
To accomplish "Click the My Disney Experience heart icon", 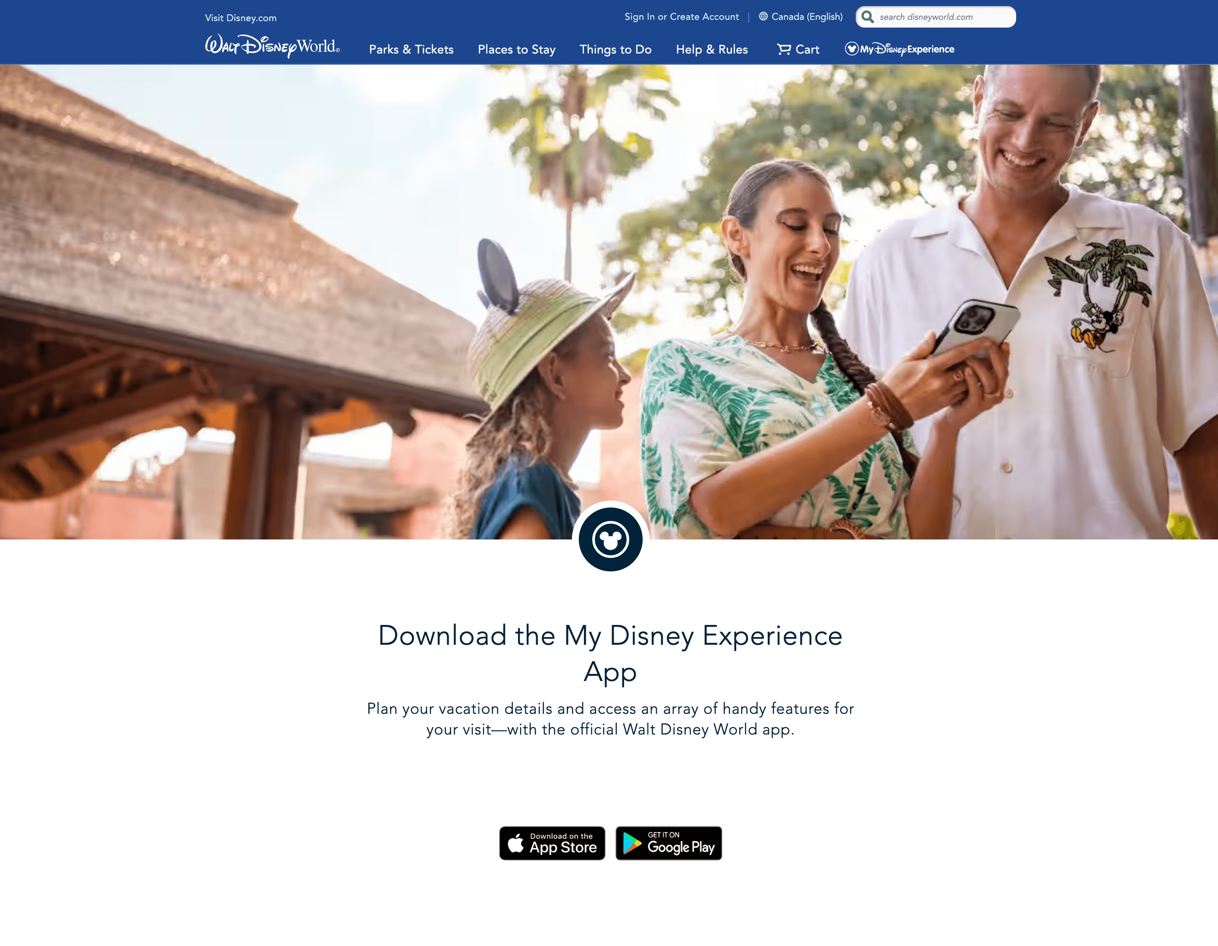I will pos(850,48).
